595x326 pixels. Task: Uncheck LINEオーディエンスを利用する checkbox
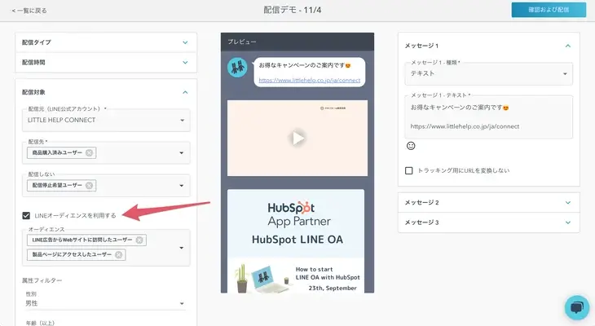click(27, 215)
